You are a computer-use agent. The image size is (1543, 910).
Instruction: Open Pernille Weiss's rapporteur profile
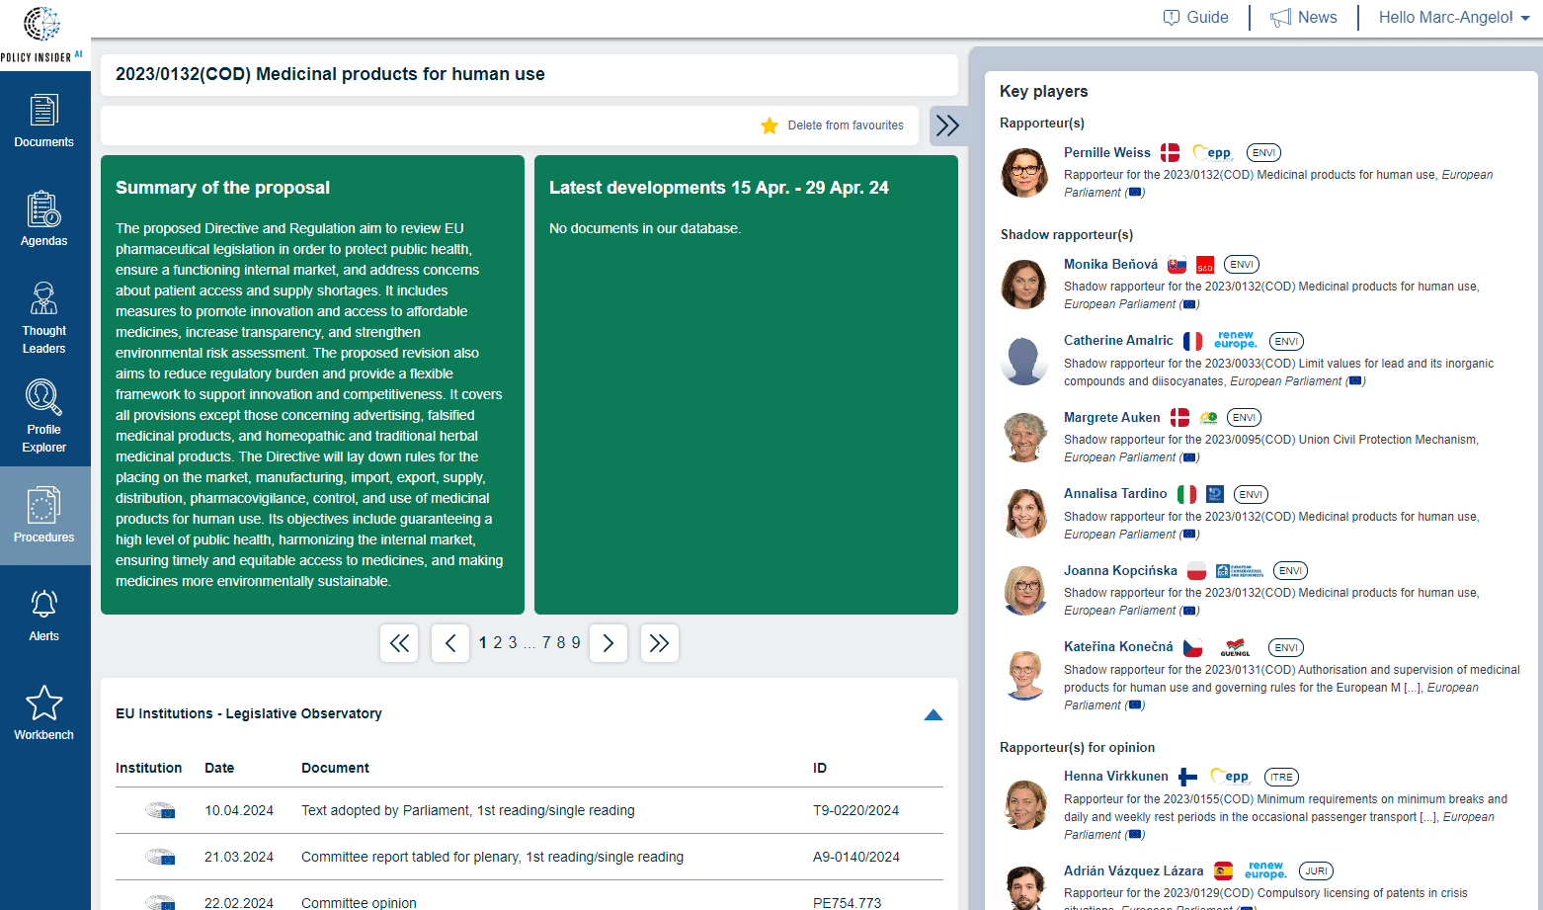click(x=1107, y=152)
